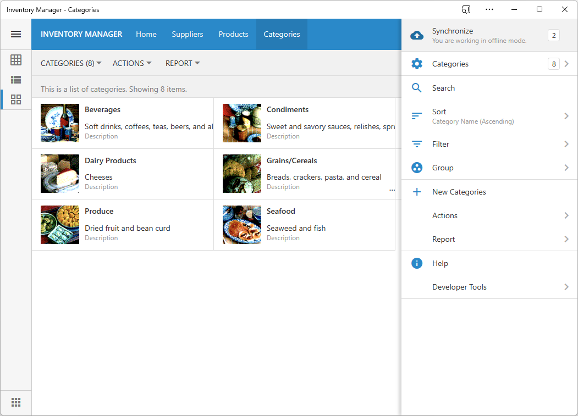Expand the Sort option chevron
578x416 pixels.
[x=566, y=116]
